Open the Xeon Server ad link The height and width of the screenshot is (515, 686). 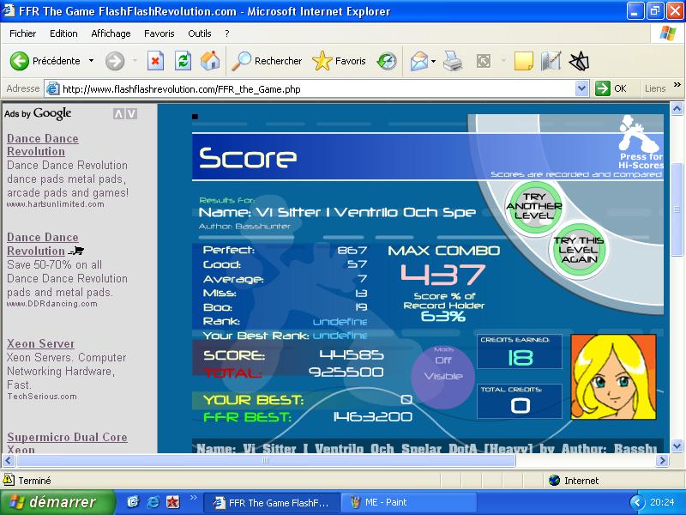tap(40, 344)
